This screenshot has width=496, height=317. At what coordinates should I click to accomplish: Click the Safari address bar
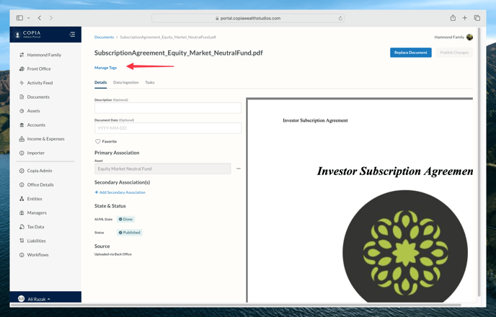pos(248,18)
